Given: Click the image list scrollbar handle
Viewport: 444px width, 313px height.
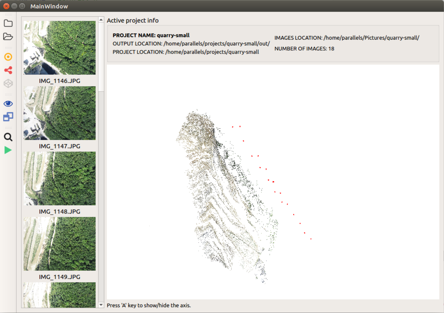Looking at the screenshot, I should pos(101,57).
